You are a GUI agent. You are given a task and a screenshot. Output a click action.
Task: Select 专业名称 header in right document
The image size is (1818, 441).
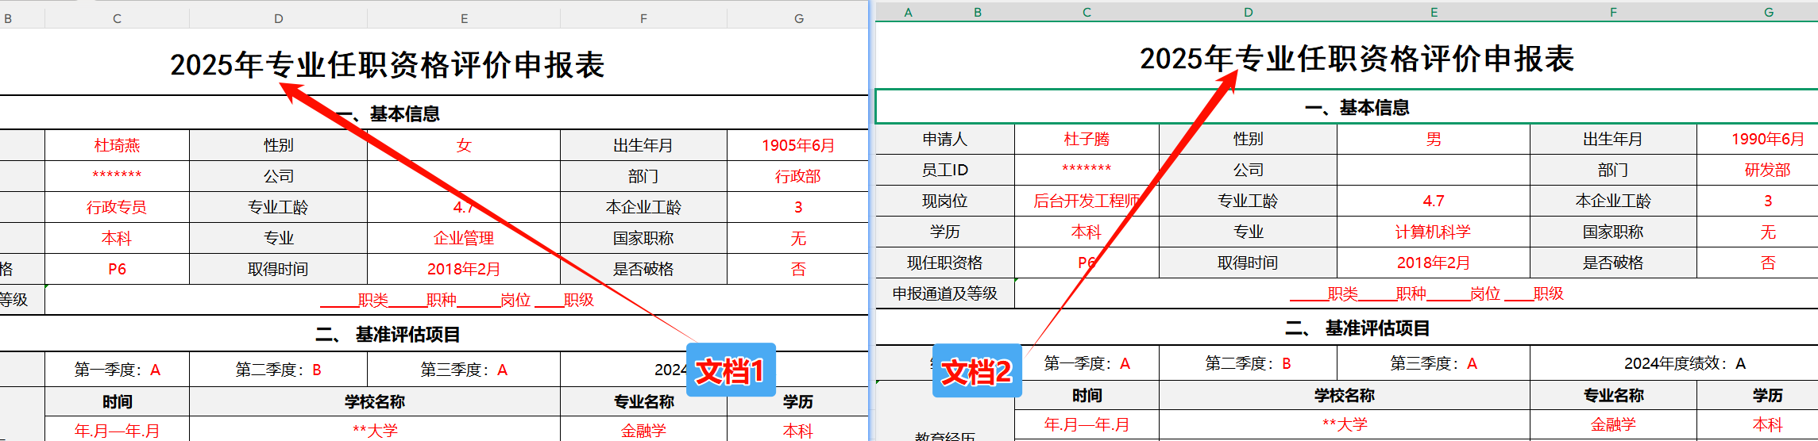tap(1613, 395)
